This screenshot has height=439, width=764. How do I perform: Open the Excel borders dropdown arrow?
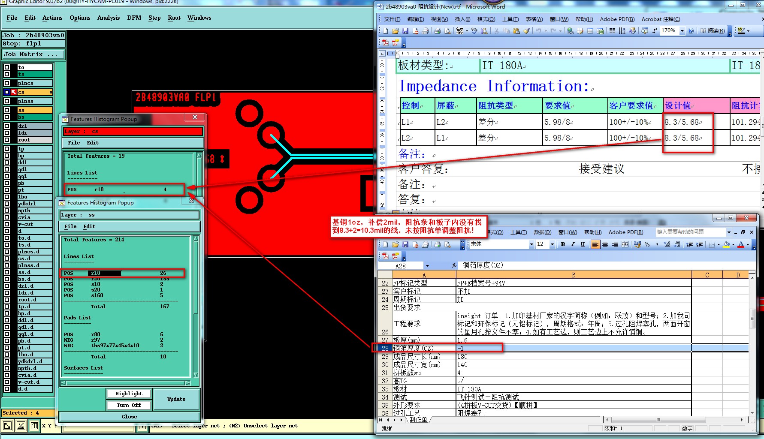[719, 244]
